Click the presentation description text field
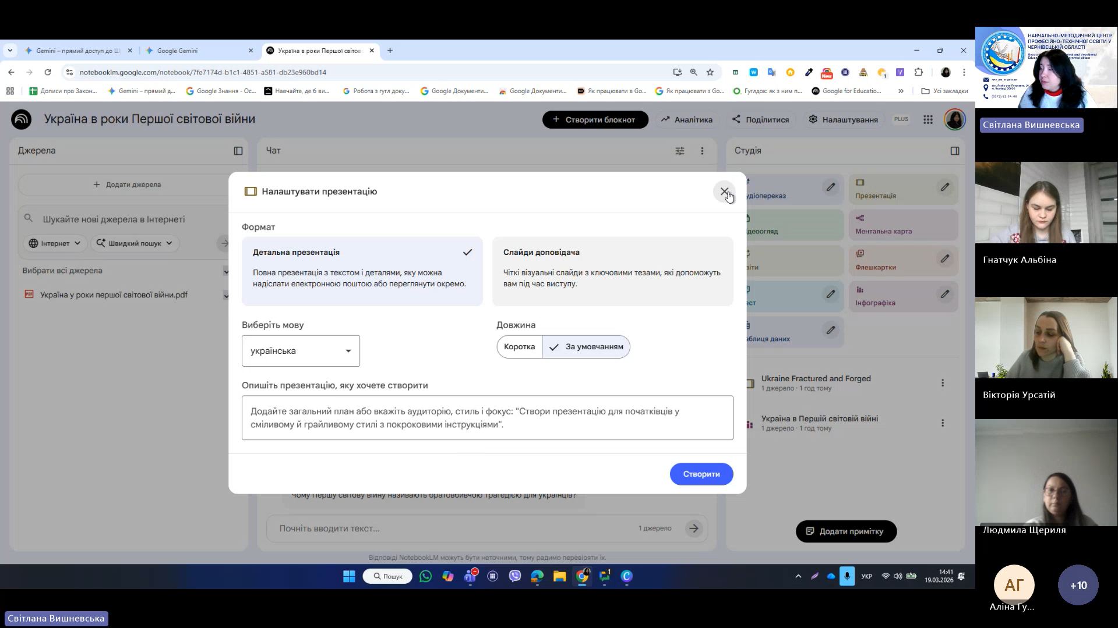 [487, 418]
